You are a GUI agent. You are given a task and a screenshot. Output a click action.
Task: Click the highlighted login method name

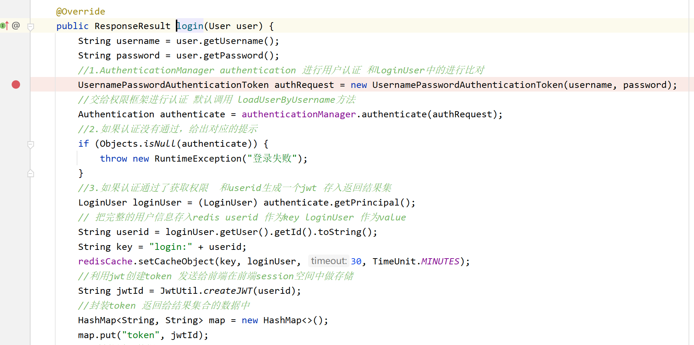coord(189,26)
